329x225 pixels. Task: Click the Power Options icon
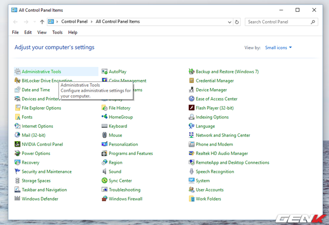pyautogui.click(x=17, y=153)
